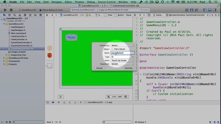Image resolution: width=221 pixels, height=124 pixels.
Task: Open the Resolve Auto Layout Issues button
Action: tap(120, 97)
